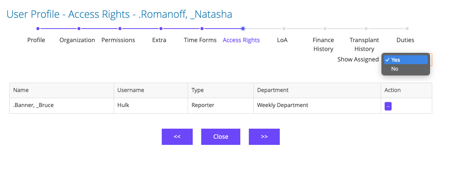Click the Action column header
Screen dimensions: 457x170
tap(406, 90)
